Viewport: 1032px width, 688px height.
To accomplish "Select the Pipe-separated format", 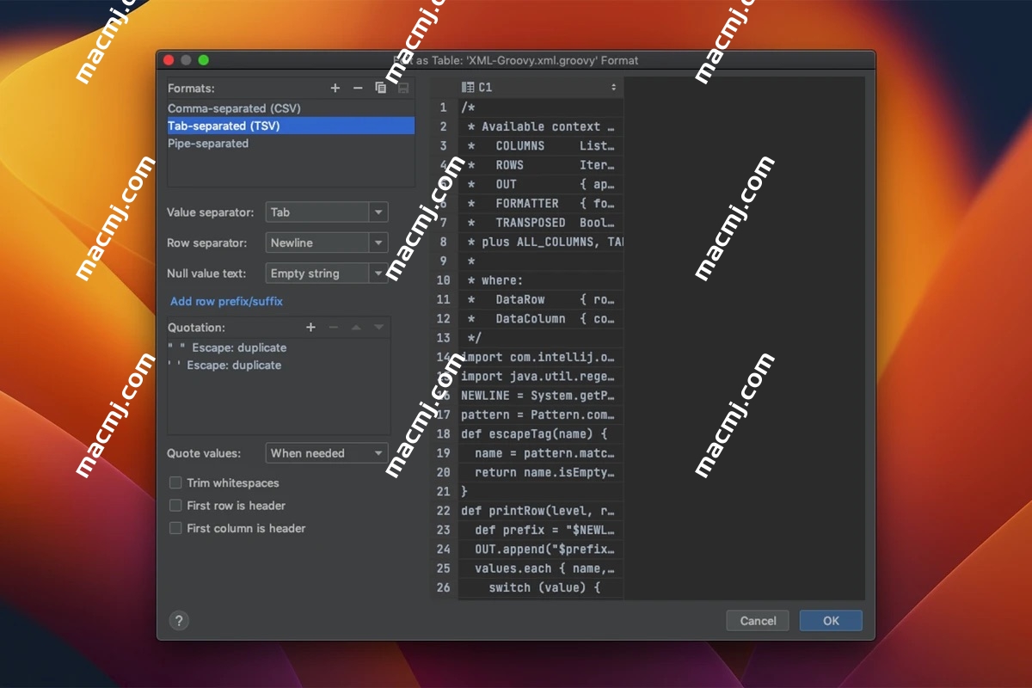I will (211, 144).
